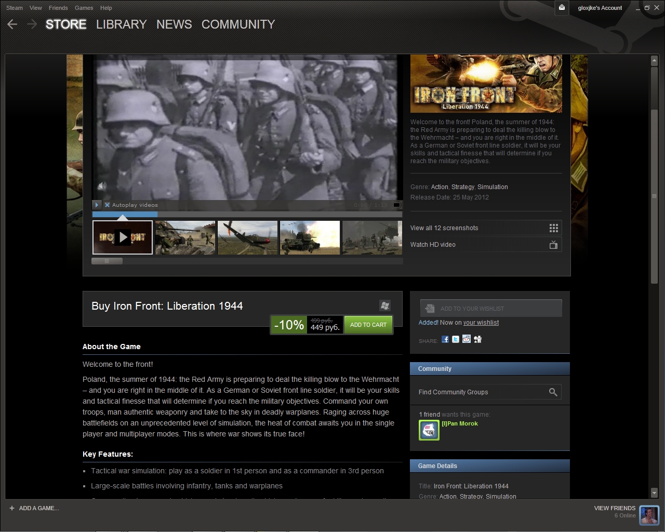The image size is (665, 532).
Task: Open View Friends list
Action: pos(615,508)
